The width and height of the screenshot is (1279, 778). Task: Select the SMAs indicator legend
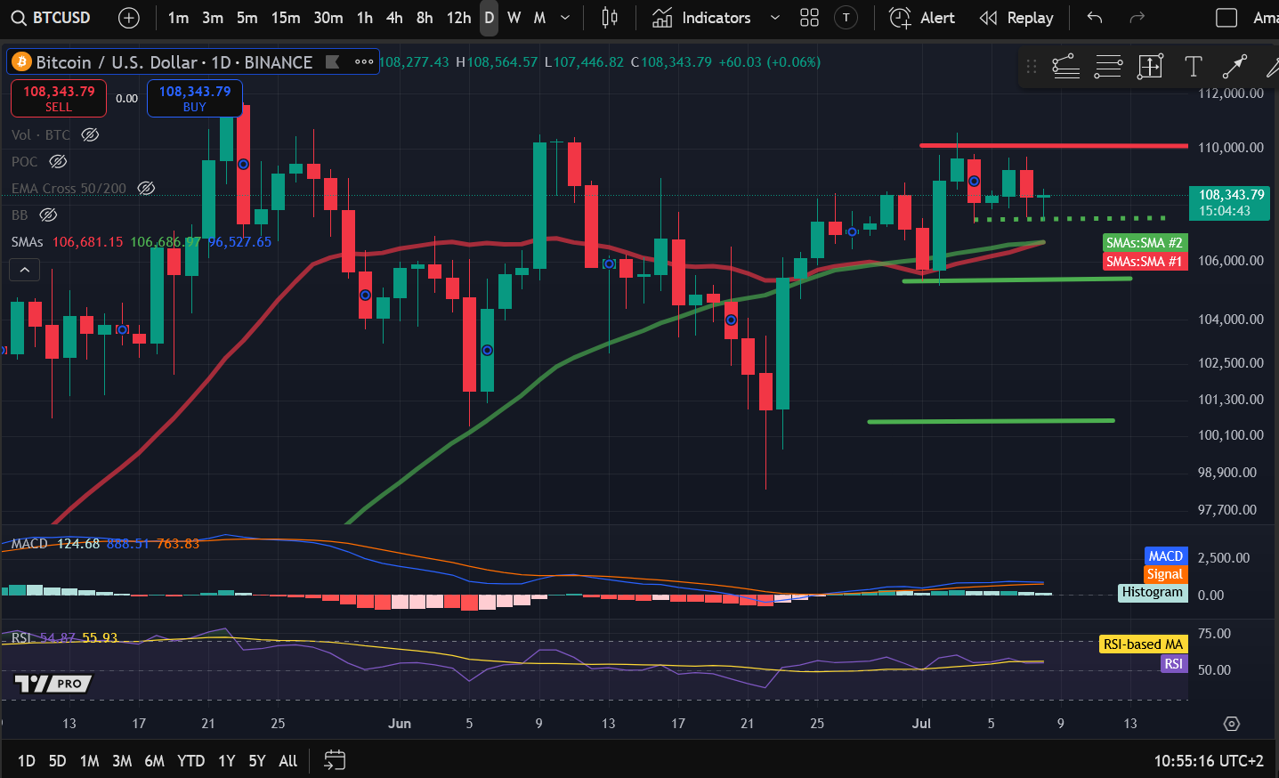coord(28,242)
